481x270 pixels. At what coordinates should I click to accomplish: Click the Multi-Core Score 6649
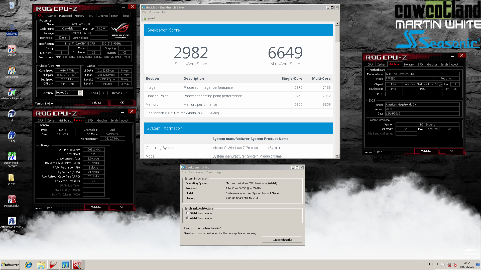point(285,52)
